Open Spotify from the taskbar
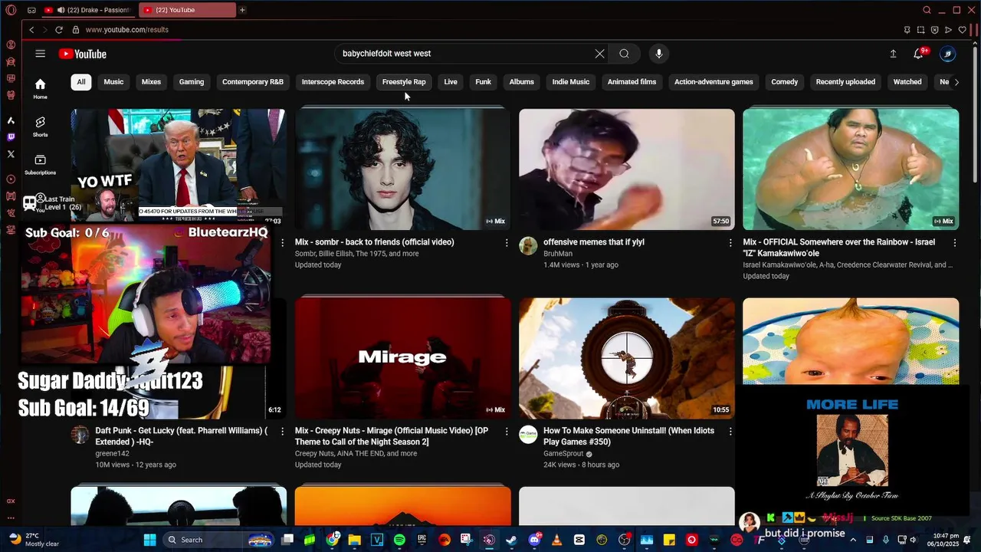 pyautogui.click(x=399, y=540)
